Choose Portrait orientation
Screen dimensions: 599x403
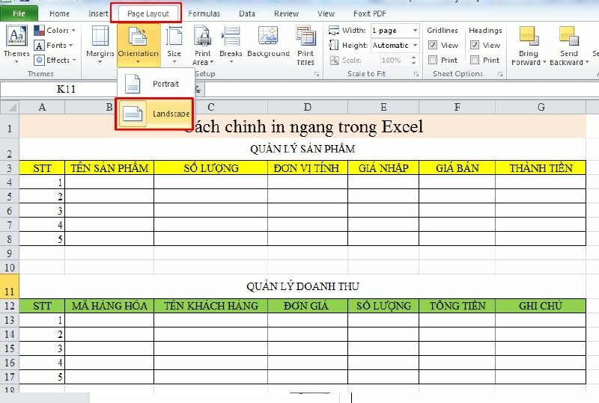click(156, 84)
